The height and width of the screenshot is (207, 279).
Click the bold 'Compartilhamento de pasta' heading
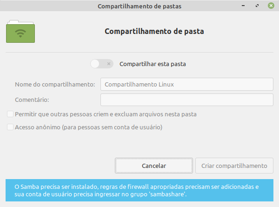coord(154,31)
